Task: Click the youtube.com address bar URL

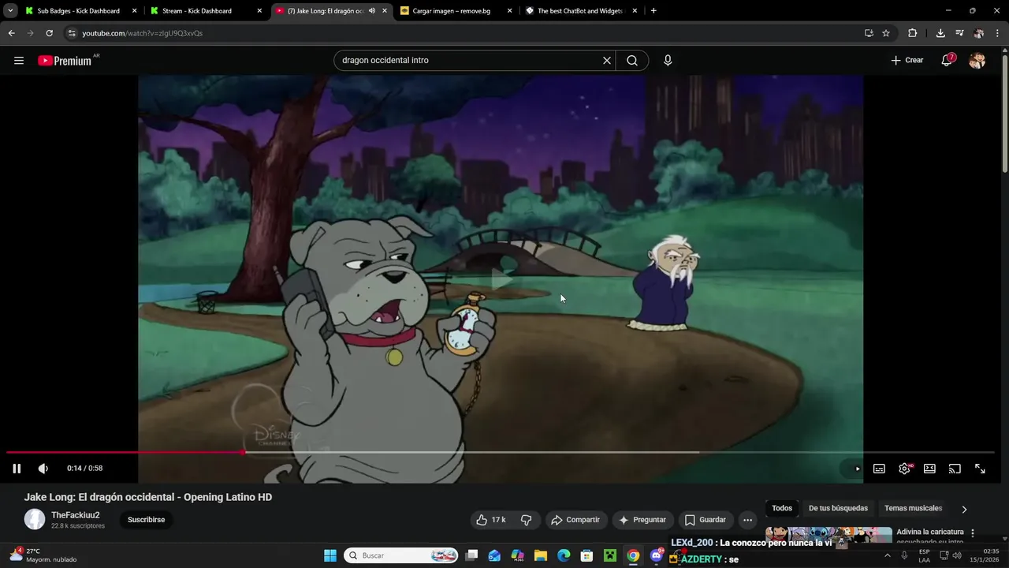Action: click(143, 33)
